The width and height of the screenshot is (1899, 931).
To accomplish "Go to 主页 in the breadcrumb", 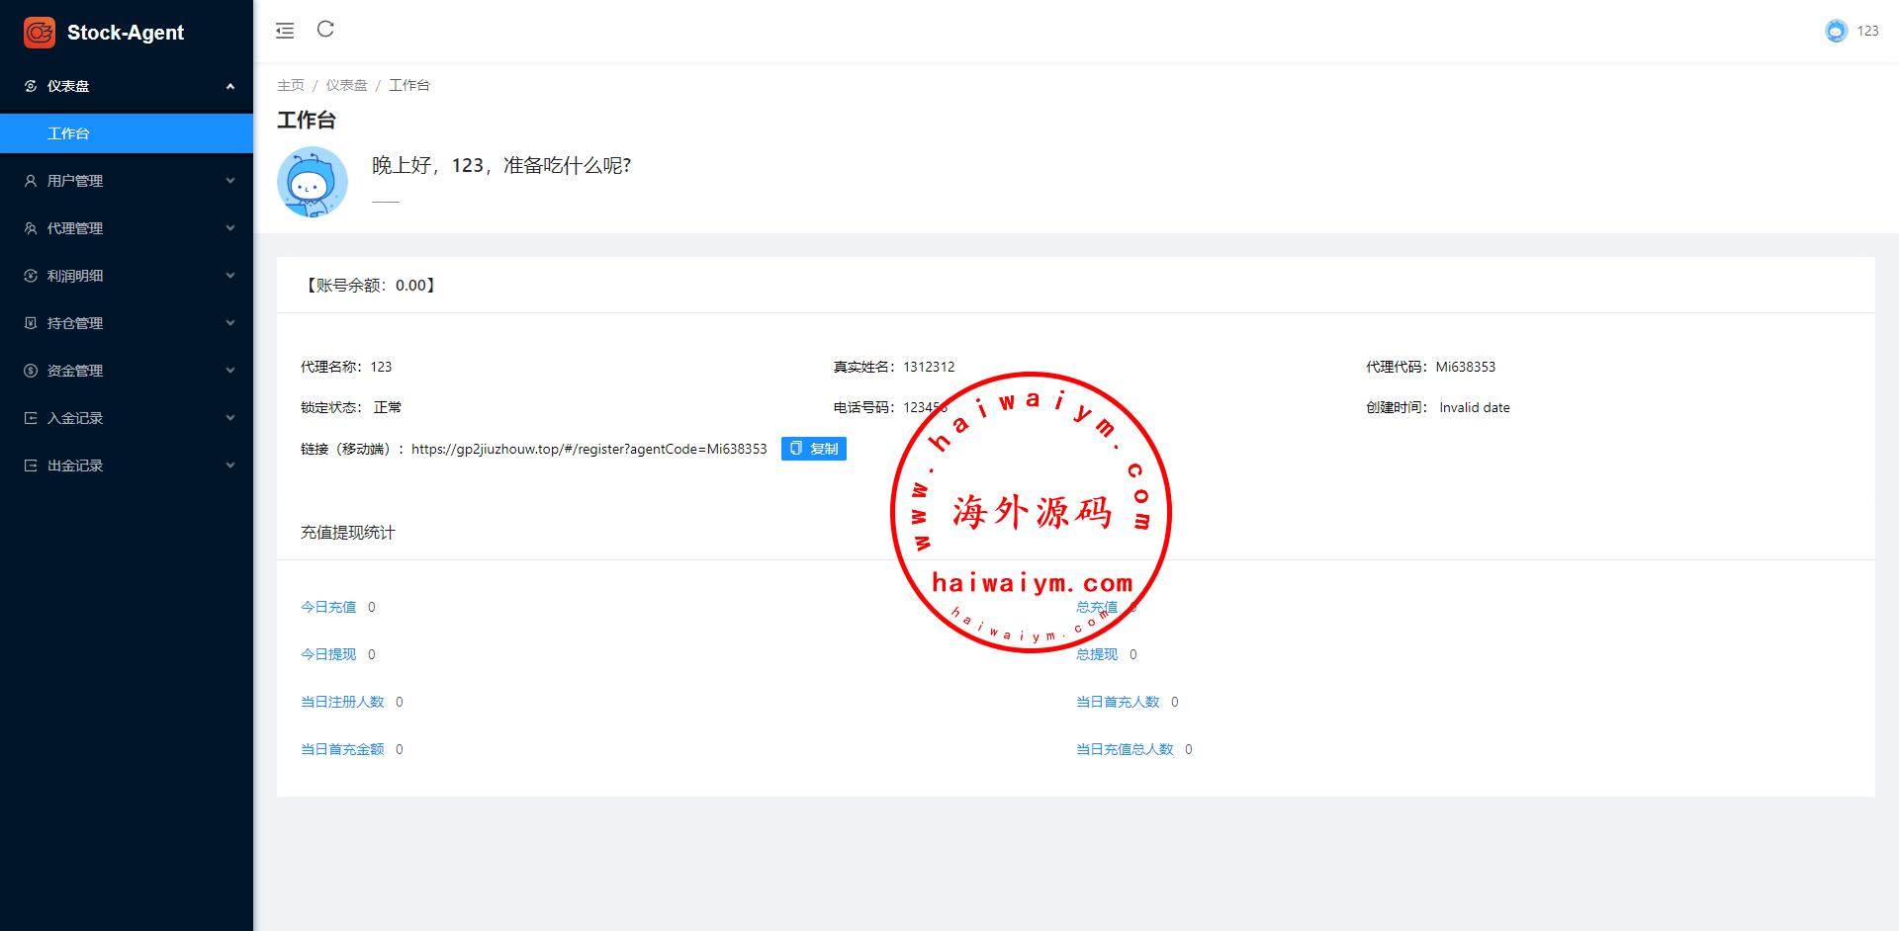I will pyautogui.click(x=291, y=86).
